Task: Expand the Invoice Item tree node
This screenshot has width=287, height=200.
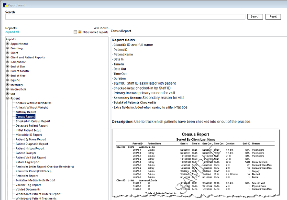Action: 8,89
